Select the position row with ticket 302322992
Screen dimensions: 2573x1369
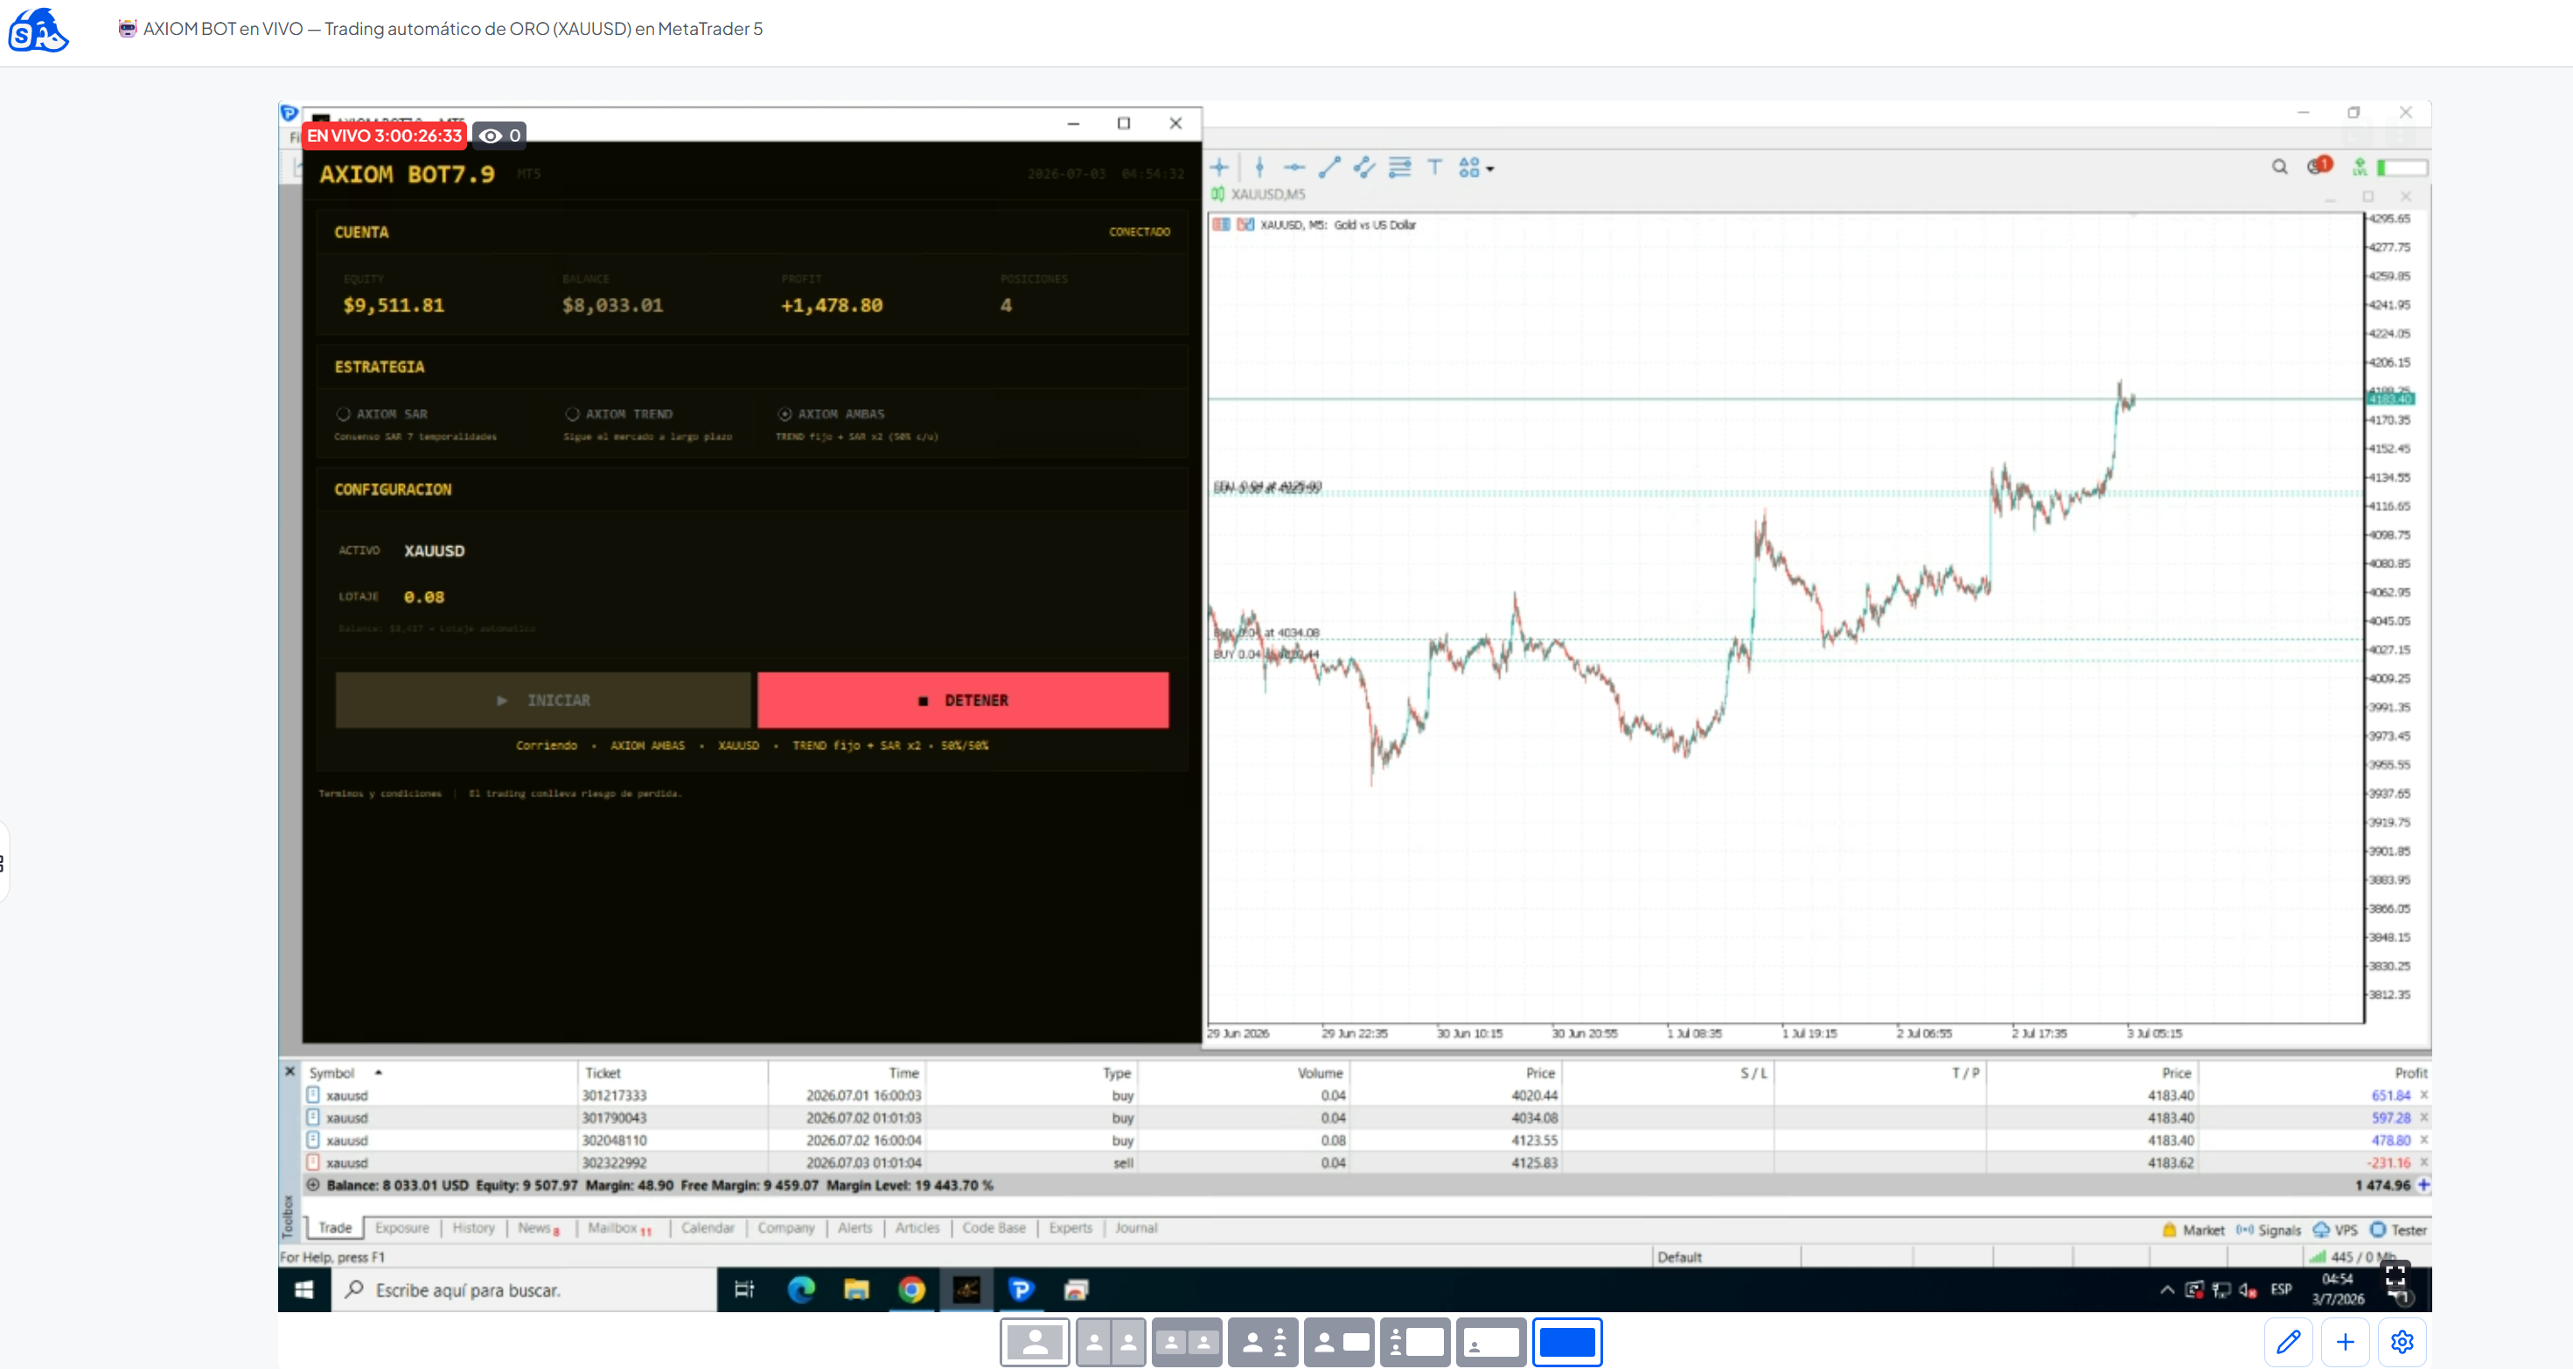point(1366,1164)
